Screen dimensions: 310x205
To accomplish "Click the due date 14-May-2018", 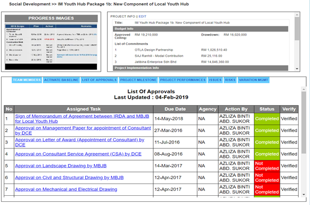I will (x=169, y=119).
